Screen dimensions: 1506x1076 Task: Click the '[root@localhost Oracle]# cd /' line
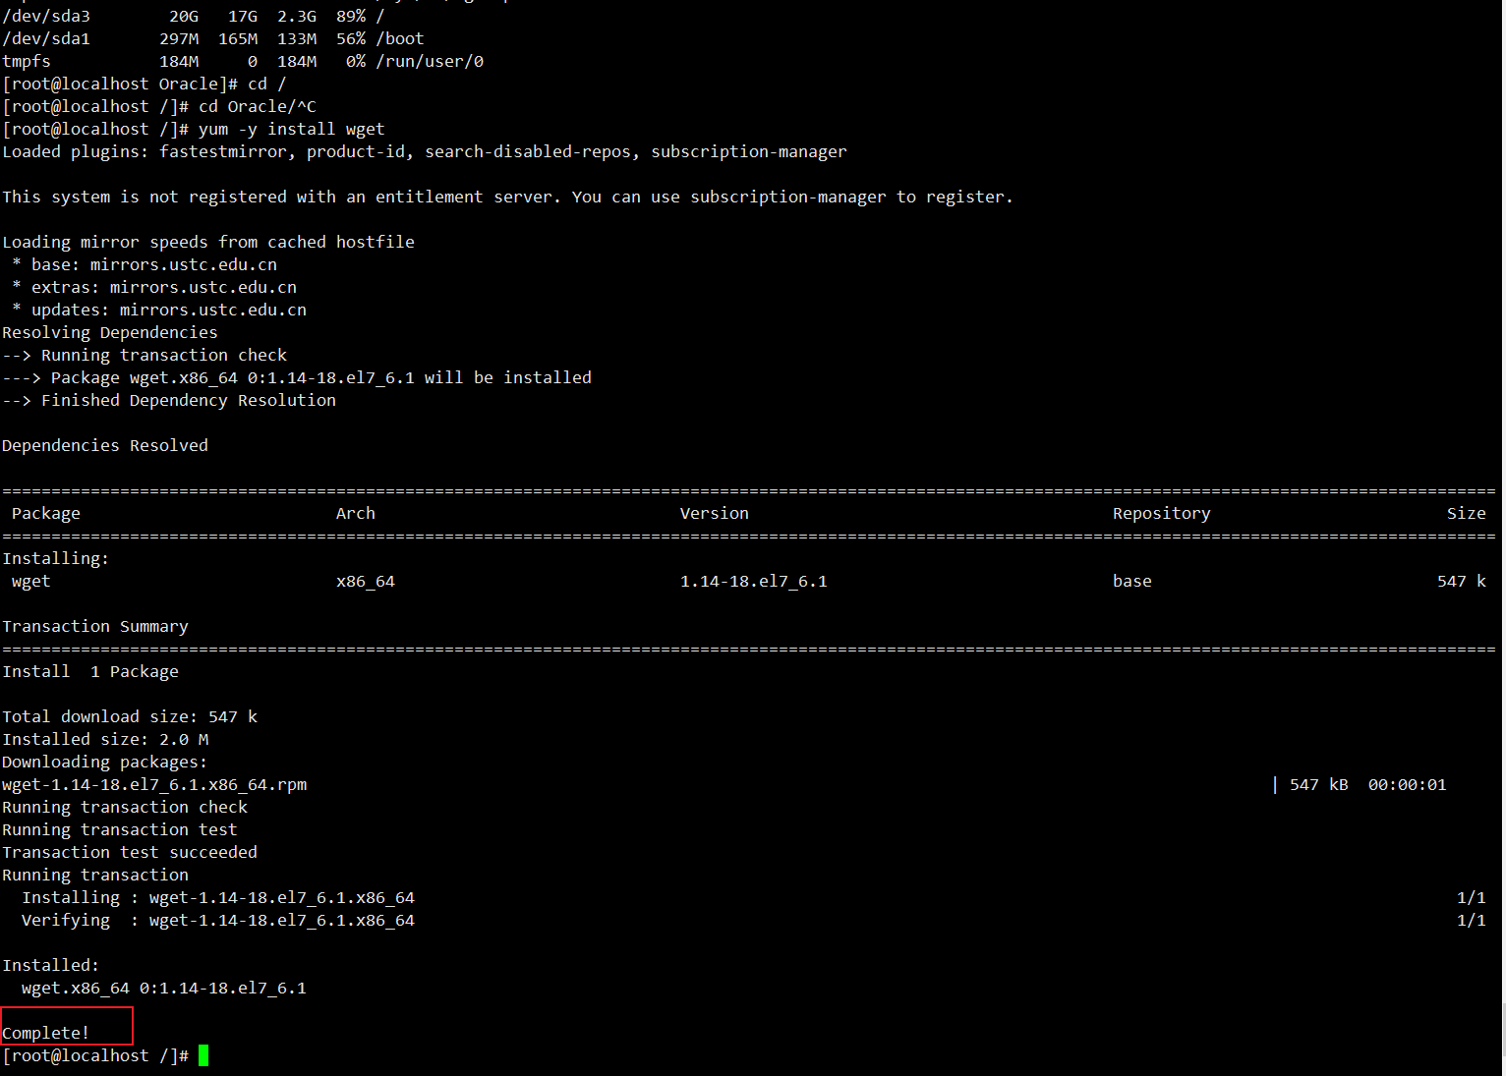point(145,84)
